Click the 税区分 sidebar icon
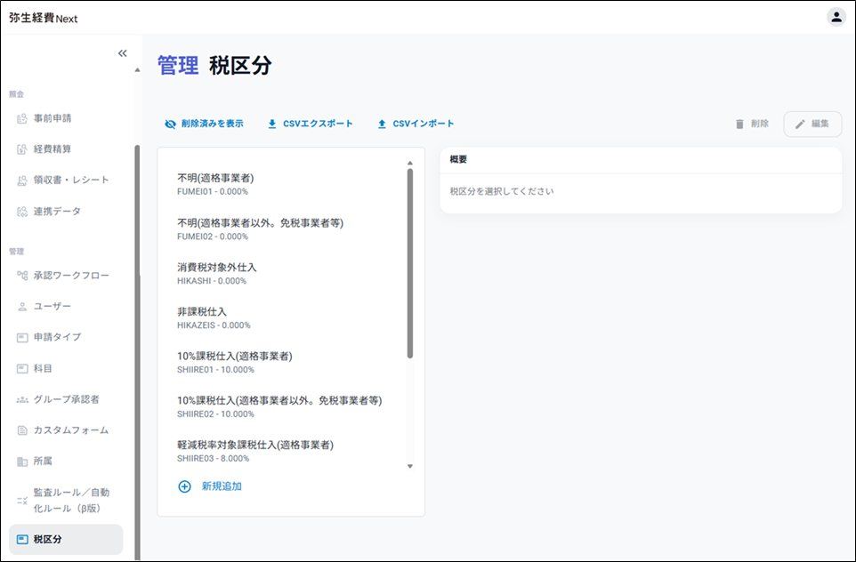This screenshot has width=856, height=562. click(22, 540)
